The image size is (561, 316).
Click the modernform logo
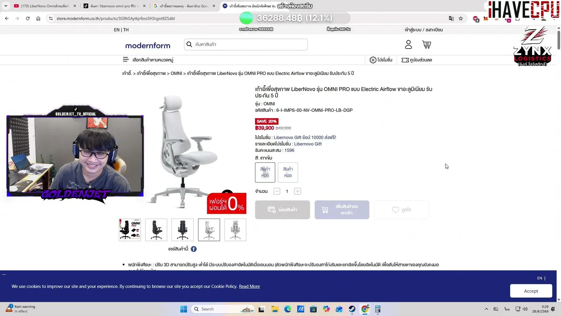click(148, 46)
